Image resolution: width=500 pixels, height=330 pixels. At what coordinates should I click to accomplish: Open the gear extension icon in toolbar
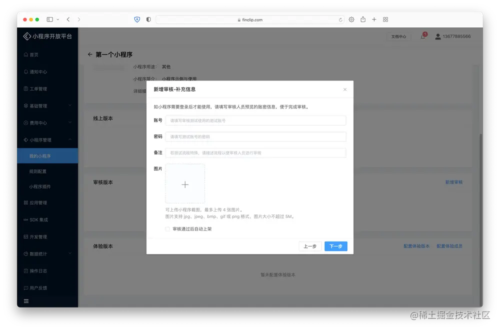pyautogui.click(x=351, y=19)
